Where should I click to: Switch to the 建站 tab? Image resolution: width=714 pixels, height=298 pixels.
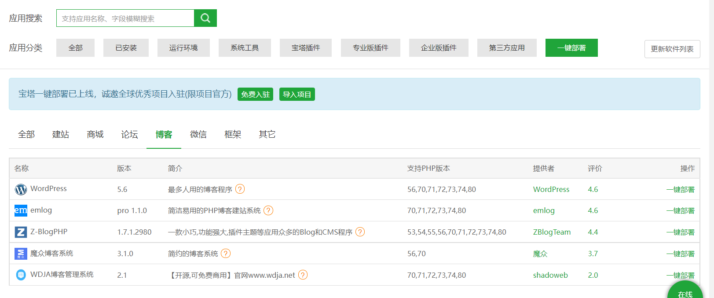click(x=61, y=134)
